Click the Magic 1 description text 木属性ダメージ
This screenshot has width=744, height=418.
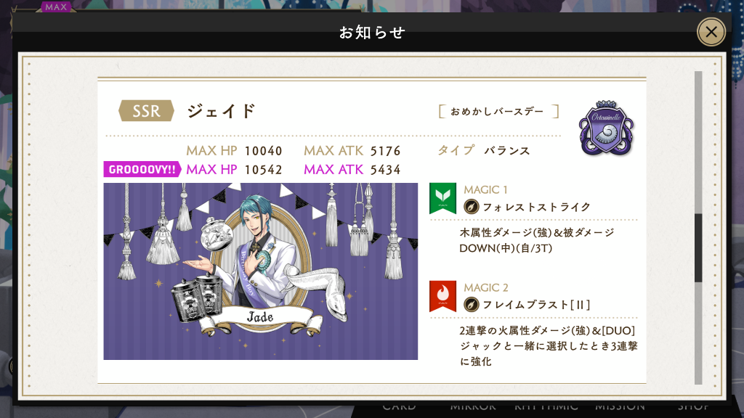click(x=537, y=240)
